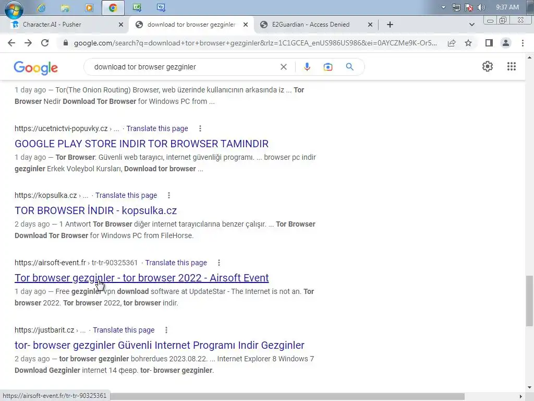Open Tor browser gezginler - Airsoft Event link
The height and width of the screenshot is (401, 534).
tap(142, 278)
